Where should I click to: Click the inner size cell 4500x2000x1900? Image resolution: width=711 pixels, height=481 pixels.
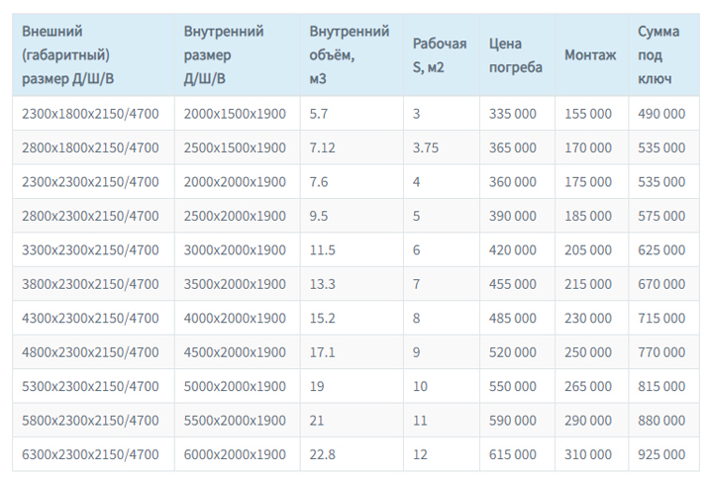(235, 352)
